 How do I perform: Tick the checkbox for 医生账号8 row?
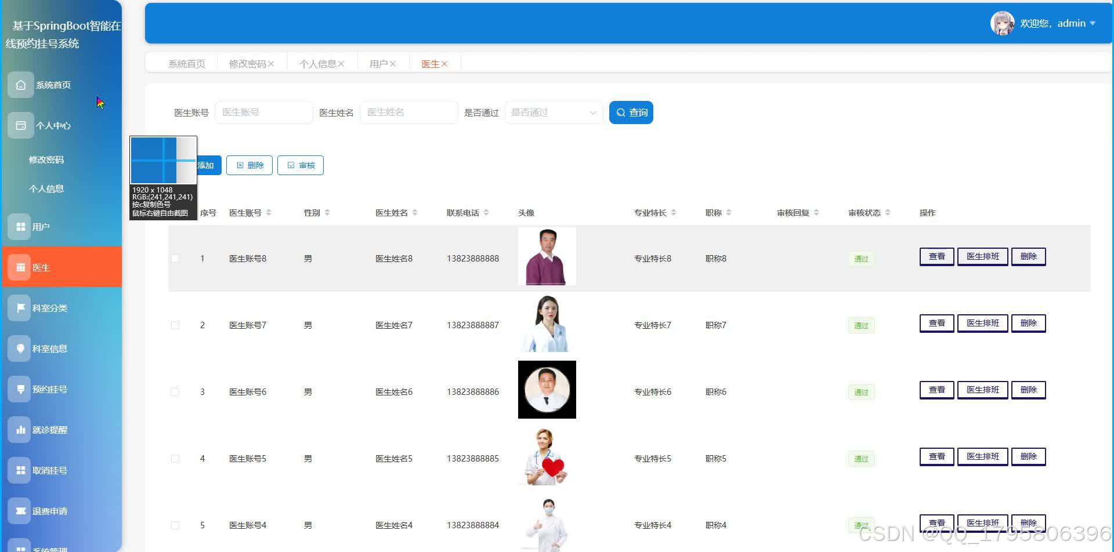click(175, 259)
